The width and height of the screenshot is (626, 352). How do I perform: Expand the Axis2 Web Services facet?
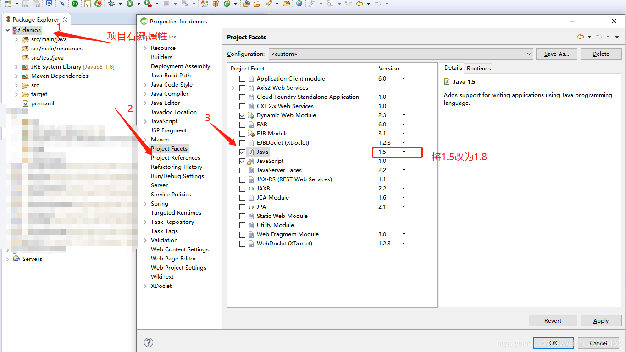tap(233, 88)
